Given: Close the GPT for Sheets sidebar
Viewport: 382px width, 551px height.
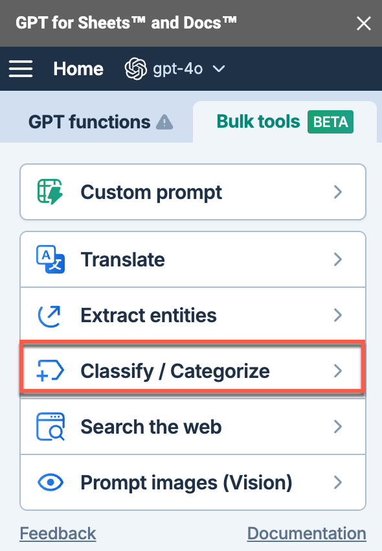Looking at the screenshot, I should 363,23.
